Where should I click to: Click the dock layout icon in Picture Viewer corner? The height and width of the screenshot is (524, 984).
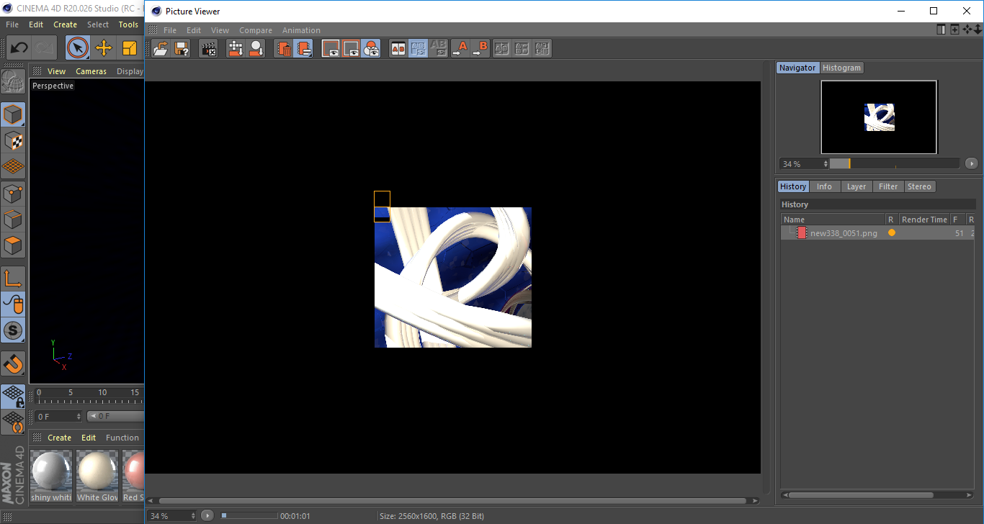click(x=941, y=30)
